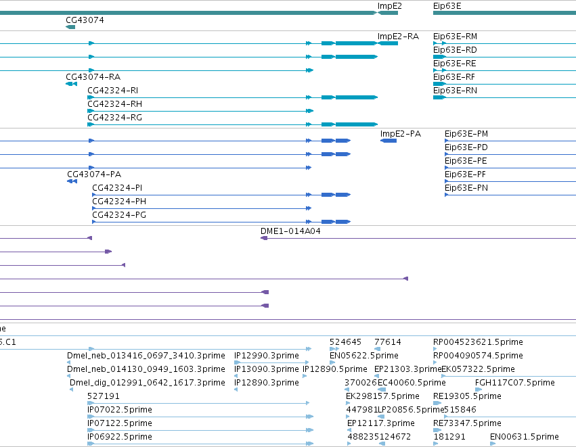Select the 77614 EST label
The image size is (576, 447).
(388, 342)
